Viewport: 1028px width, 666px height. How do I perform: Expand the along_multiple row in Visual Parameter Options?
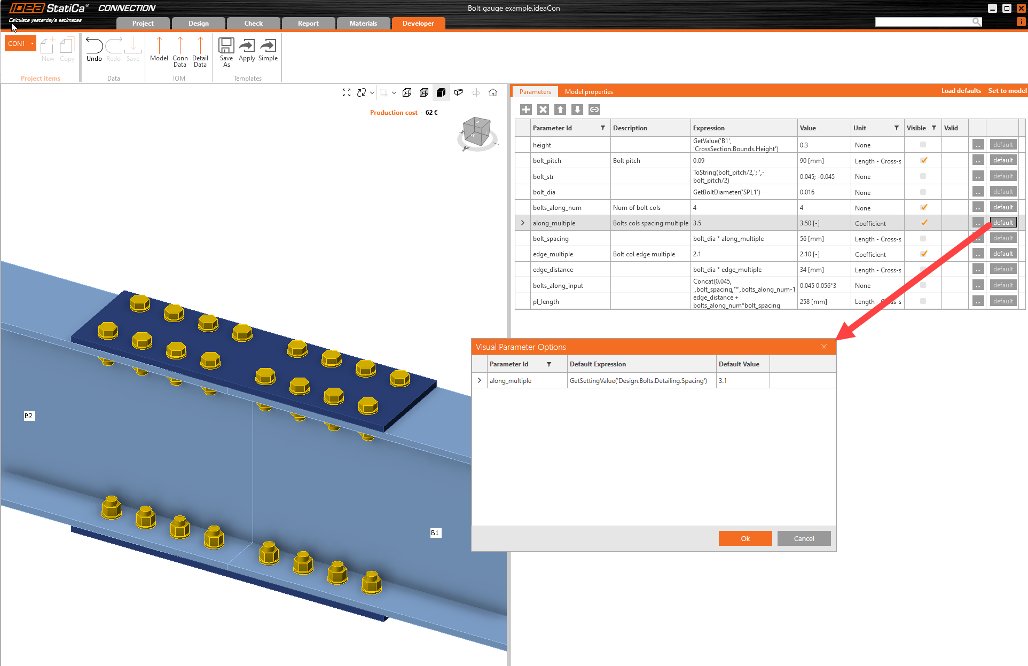coord(479,380)
